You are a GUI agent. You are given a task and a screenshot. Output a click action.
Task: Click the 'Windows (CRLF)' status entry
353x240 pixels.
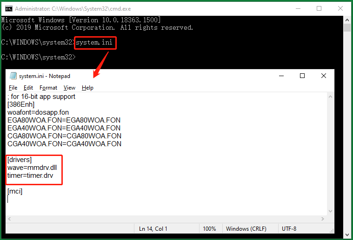click(246, 229)
